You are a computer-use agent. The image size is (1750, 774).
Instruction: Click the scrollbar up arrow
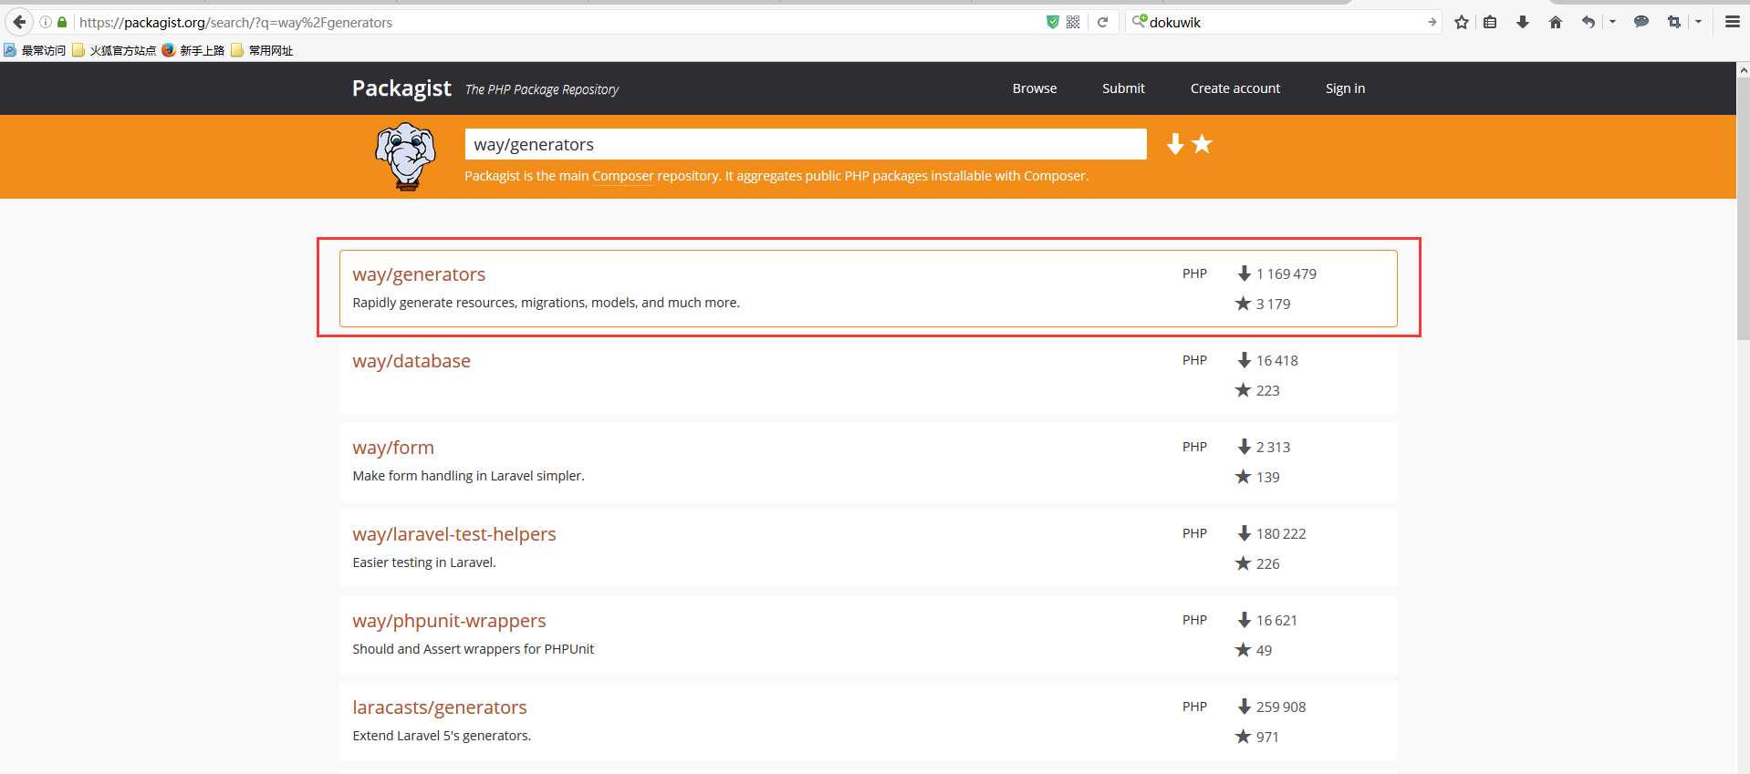click(x=1743, y=69)
